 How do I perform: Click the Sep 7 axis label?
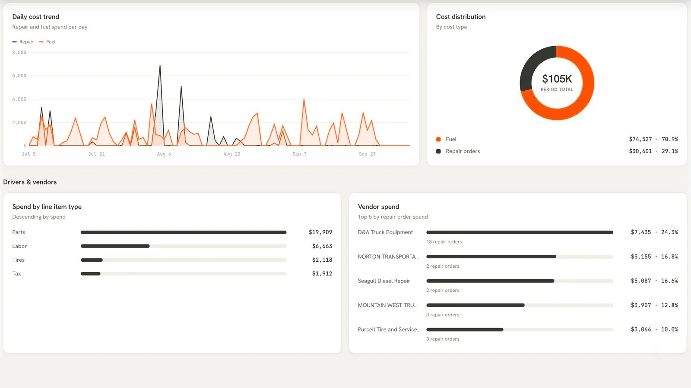click(x=299, y=154)
